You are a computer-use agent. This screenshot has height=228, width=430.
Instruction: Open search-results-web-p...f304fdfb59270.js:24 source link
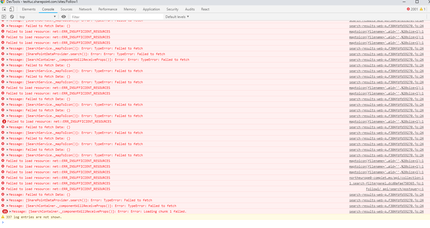pyautogui.click(x=387, y=26)
